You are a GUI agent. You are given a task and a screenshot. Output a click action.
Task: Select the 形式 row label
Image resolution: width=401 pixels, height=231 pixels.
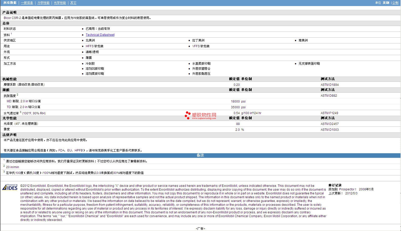7,58
